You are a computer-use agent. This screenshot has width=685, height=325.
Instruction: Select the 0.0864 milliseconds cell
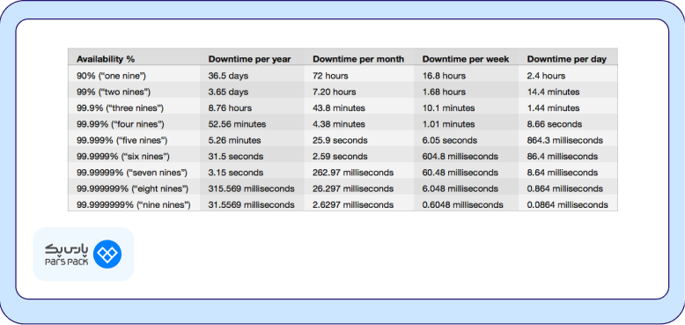(568, 204)
